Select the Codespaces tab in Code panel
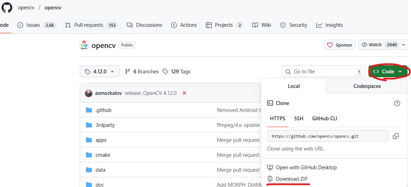This screenshot has width=411, height=187. point(367,86)
